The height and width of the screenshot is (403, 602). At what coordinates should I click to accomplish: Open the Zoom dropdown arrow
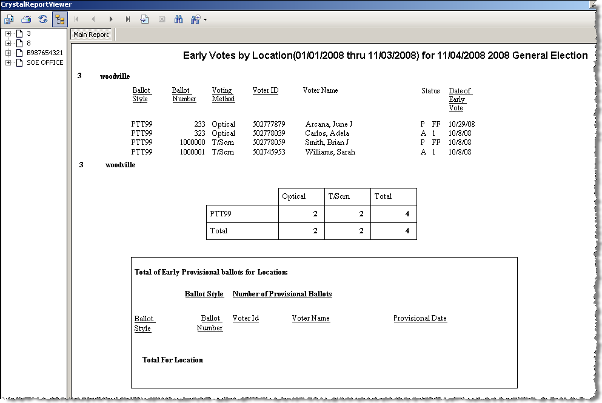206,19
